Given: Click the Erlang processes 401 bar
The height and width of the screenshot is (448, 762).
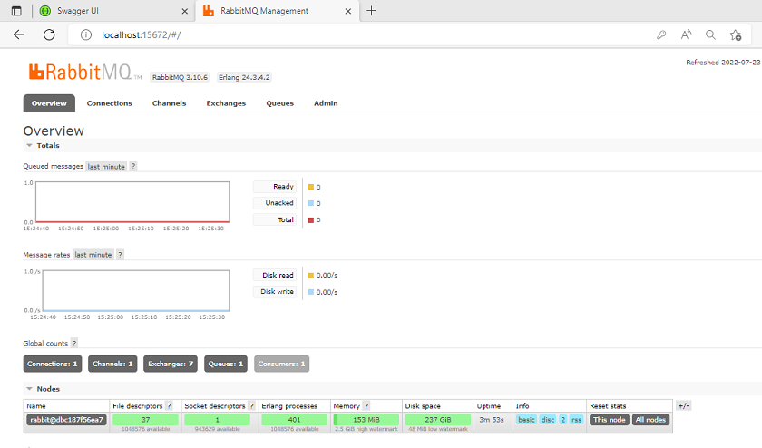Looking at the screenshot, I should (x=295, y=419).
